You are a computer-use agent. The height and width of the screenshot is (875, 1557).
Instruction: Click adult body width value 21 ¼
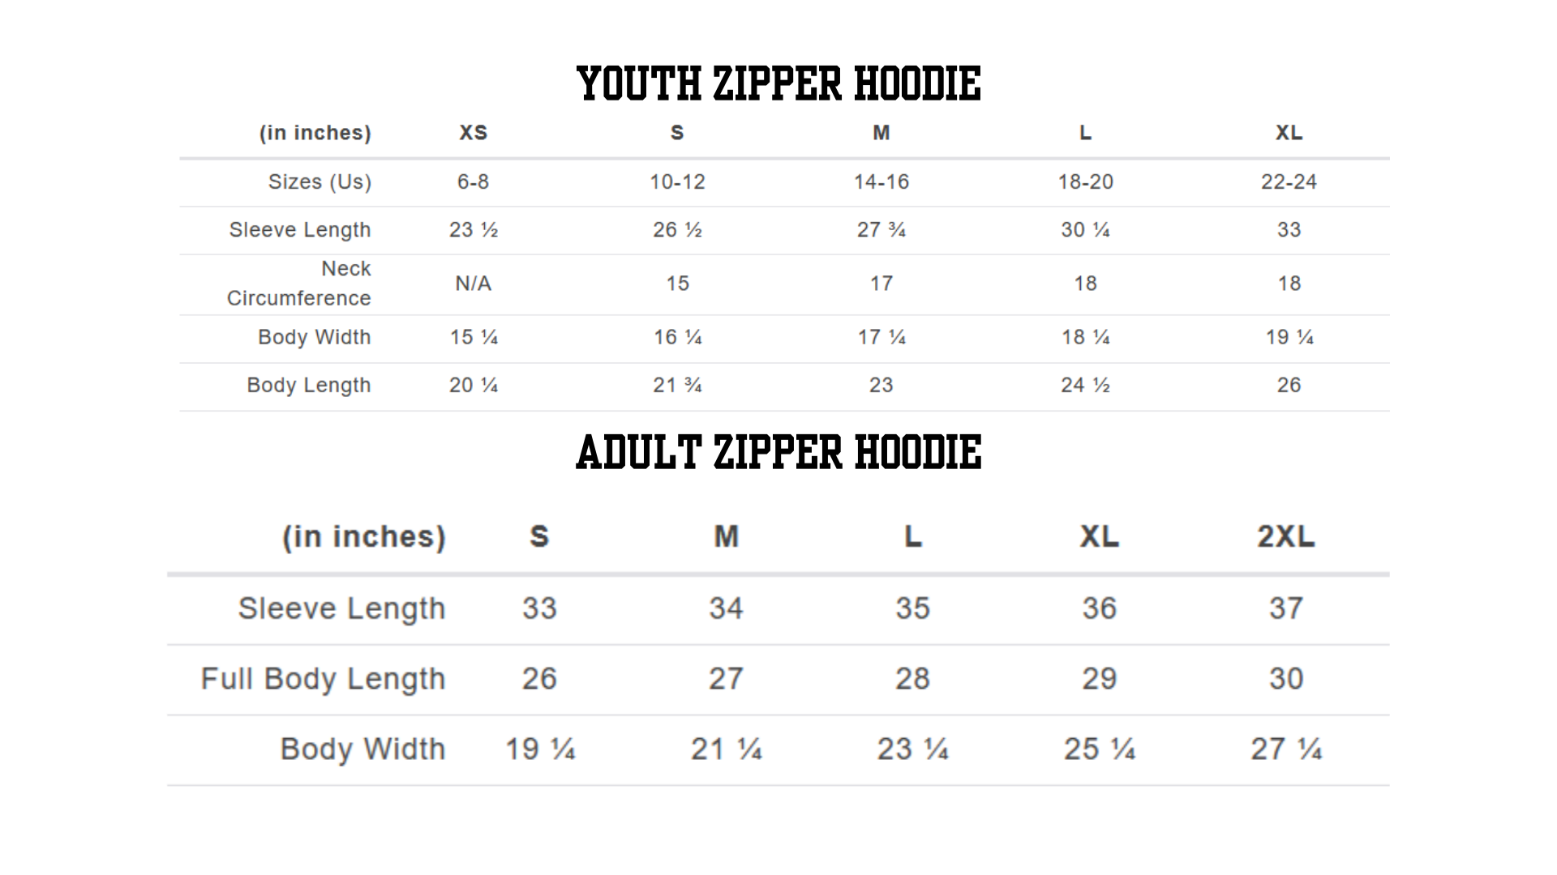[x=726, y=749]
